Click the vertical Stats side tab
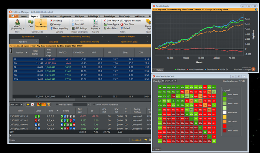 pyautogui.click(x=11, y=51)
